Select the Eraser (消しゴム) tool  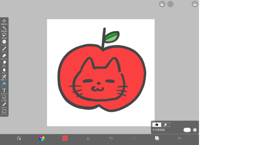(x=4, y=56)
